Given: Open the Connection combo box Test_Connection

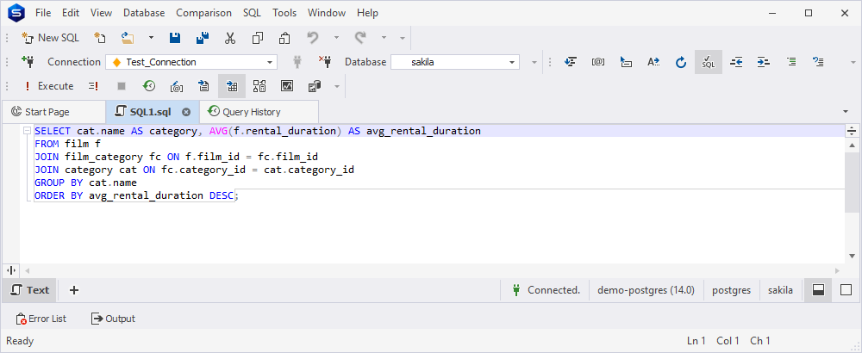Looking at the screenshot, I should [191, 62].
